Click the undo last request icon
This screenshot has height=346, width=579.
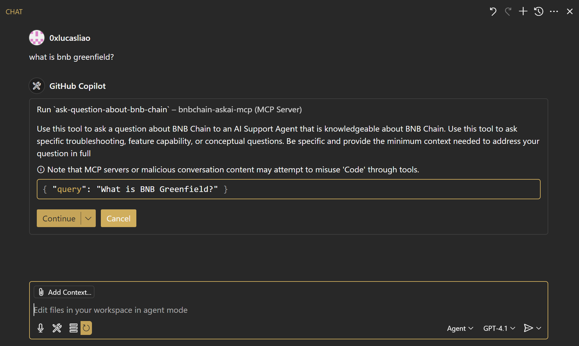(x=493, y=12)
